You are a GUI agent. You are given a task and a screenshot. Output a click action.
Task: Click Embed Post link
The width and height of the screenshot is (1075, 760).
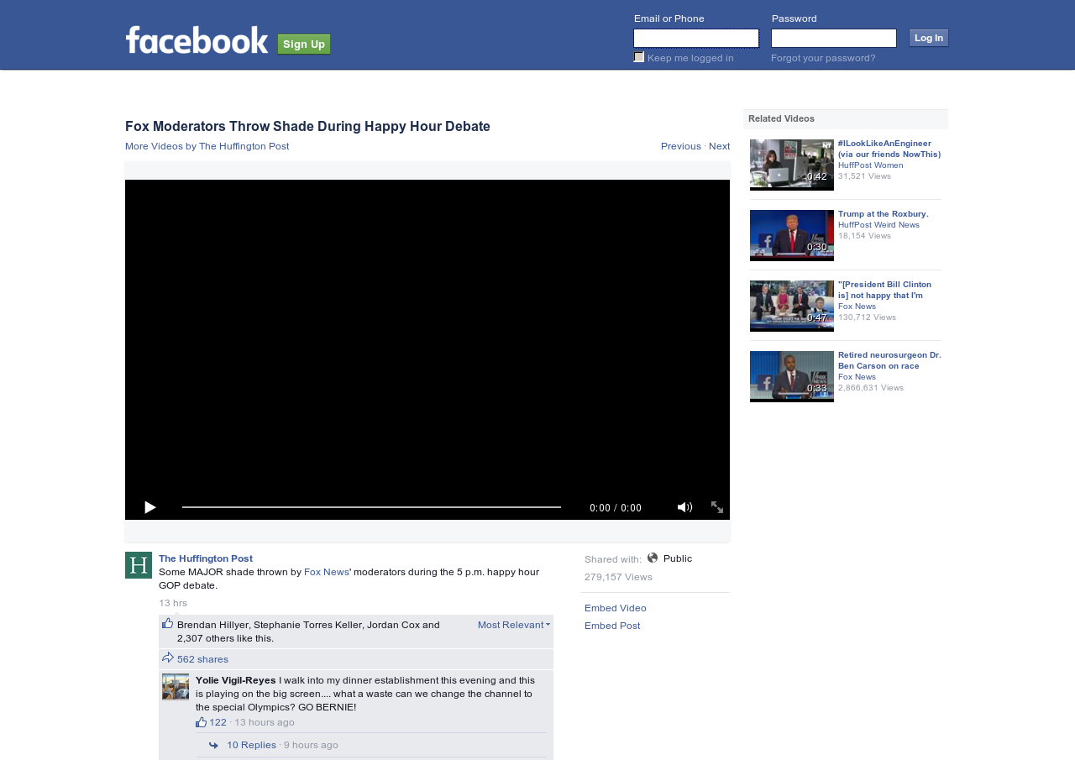click(x=612, y=626)
